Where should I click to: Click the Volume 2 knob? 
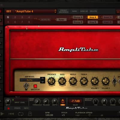106,81
